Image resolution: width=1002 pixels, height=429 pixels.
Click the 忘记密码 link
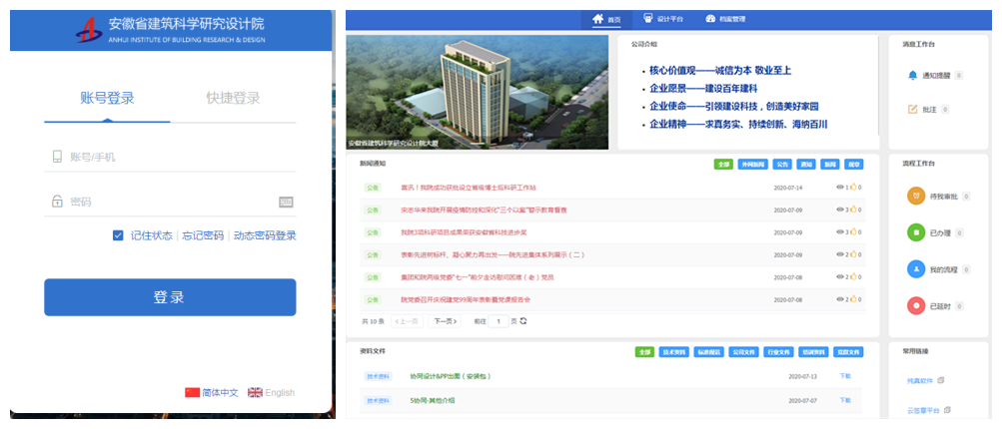[x=203, y=235]
